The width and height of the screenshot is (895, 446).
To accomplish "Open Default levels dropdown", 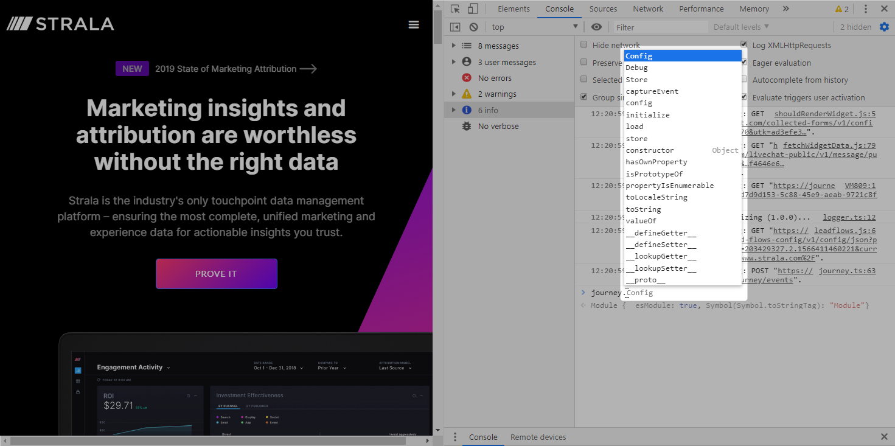I will click(741, 27).
